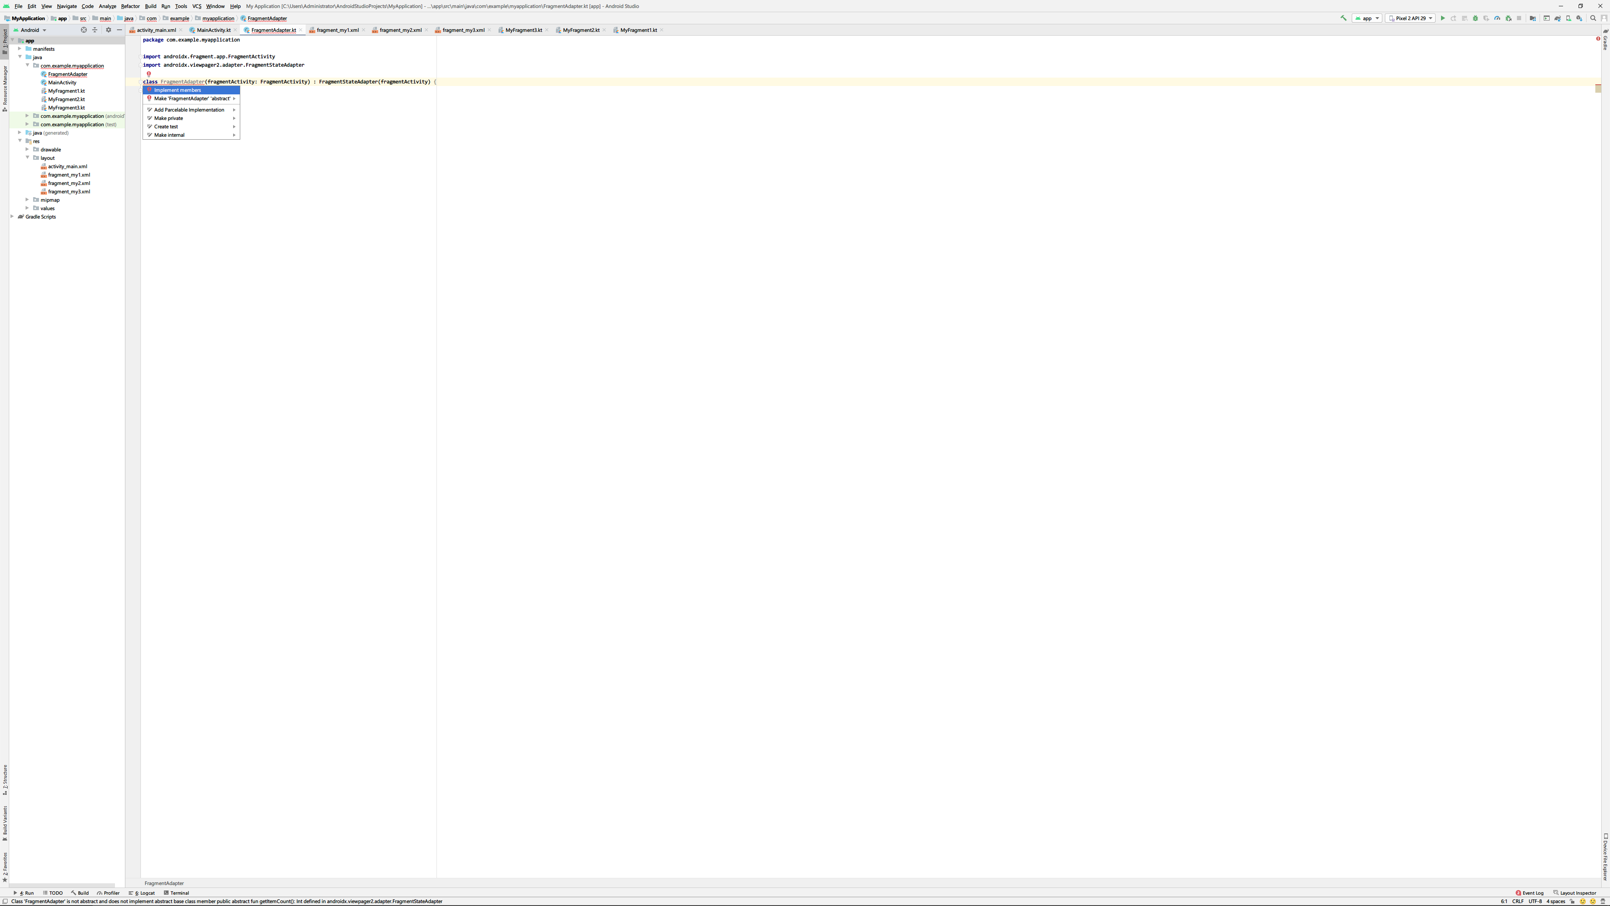Open AVD Manager icon in toolbar
1610x906 pixels.
click(1569, 18)
